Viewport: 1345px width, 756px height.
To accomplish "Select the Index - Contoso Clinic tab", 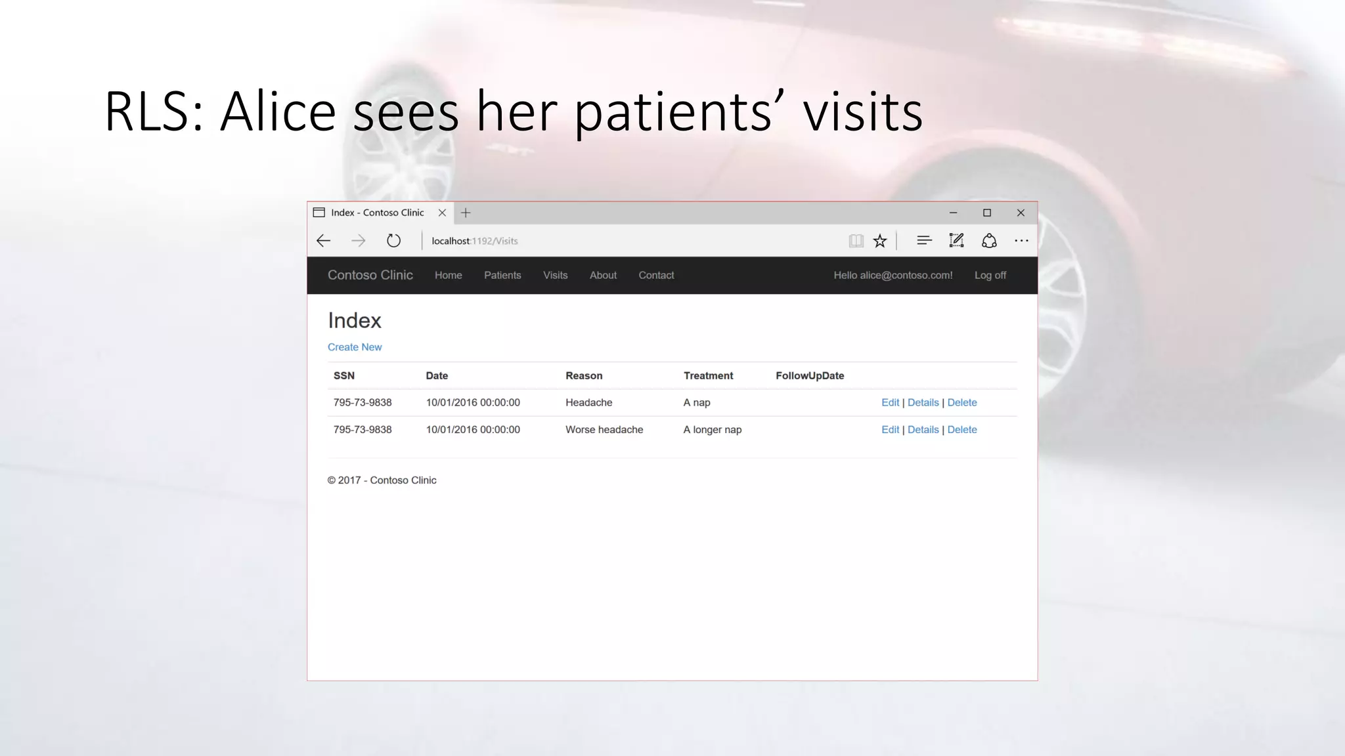I will click(x=380, y=213).
